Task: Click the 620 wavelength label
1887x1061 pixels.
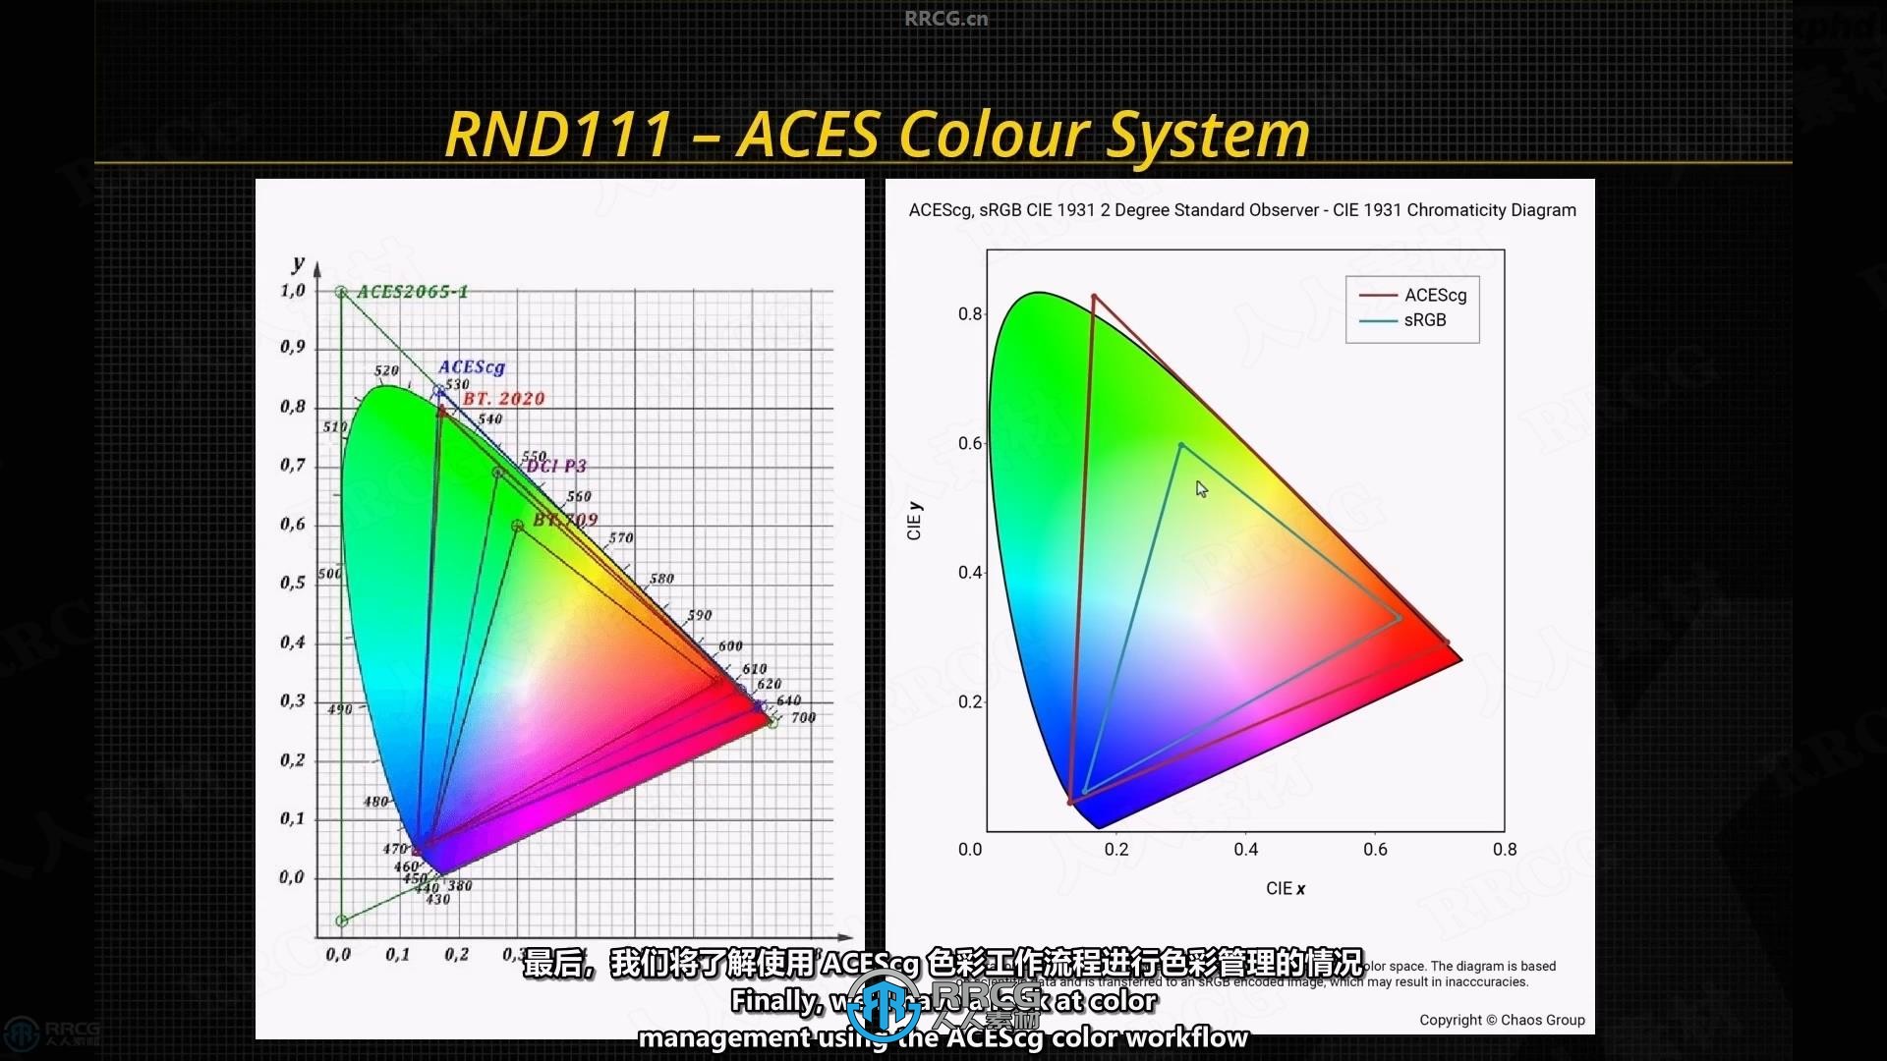Action: [x=769, y=684]
